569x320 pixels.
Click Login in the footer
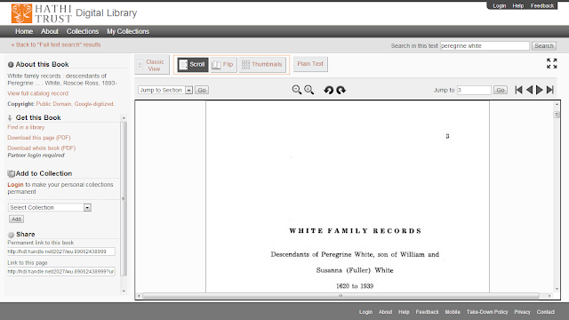[365, 312]
